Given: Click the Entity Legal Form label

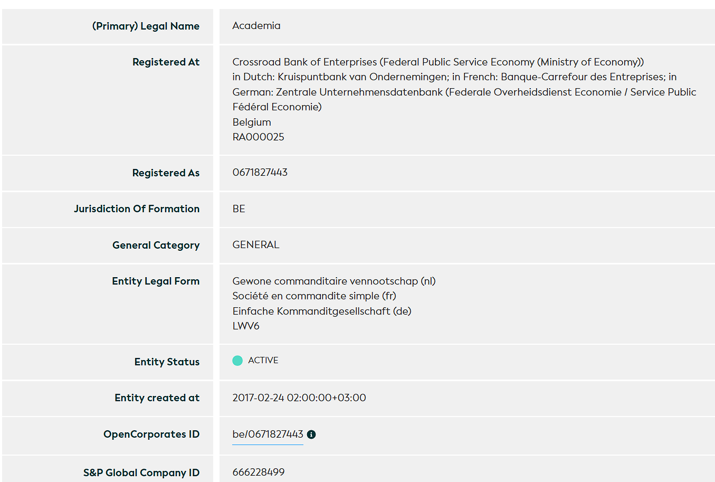Looking at the screenshot, I should point(156,281).
